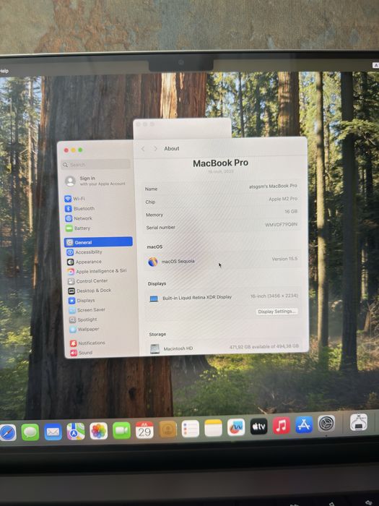Go forward with the right chevron
This screenshot has width=379, height=506.
(155, 148)
